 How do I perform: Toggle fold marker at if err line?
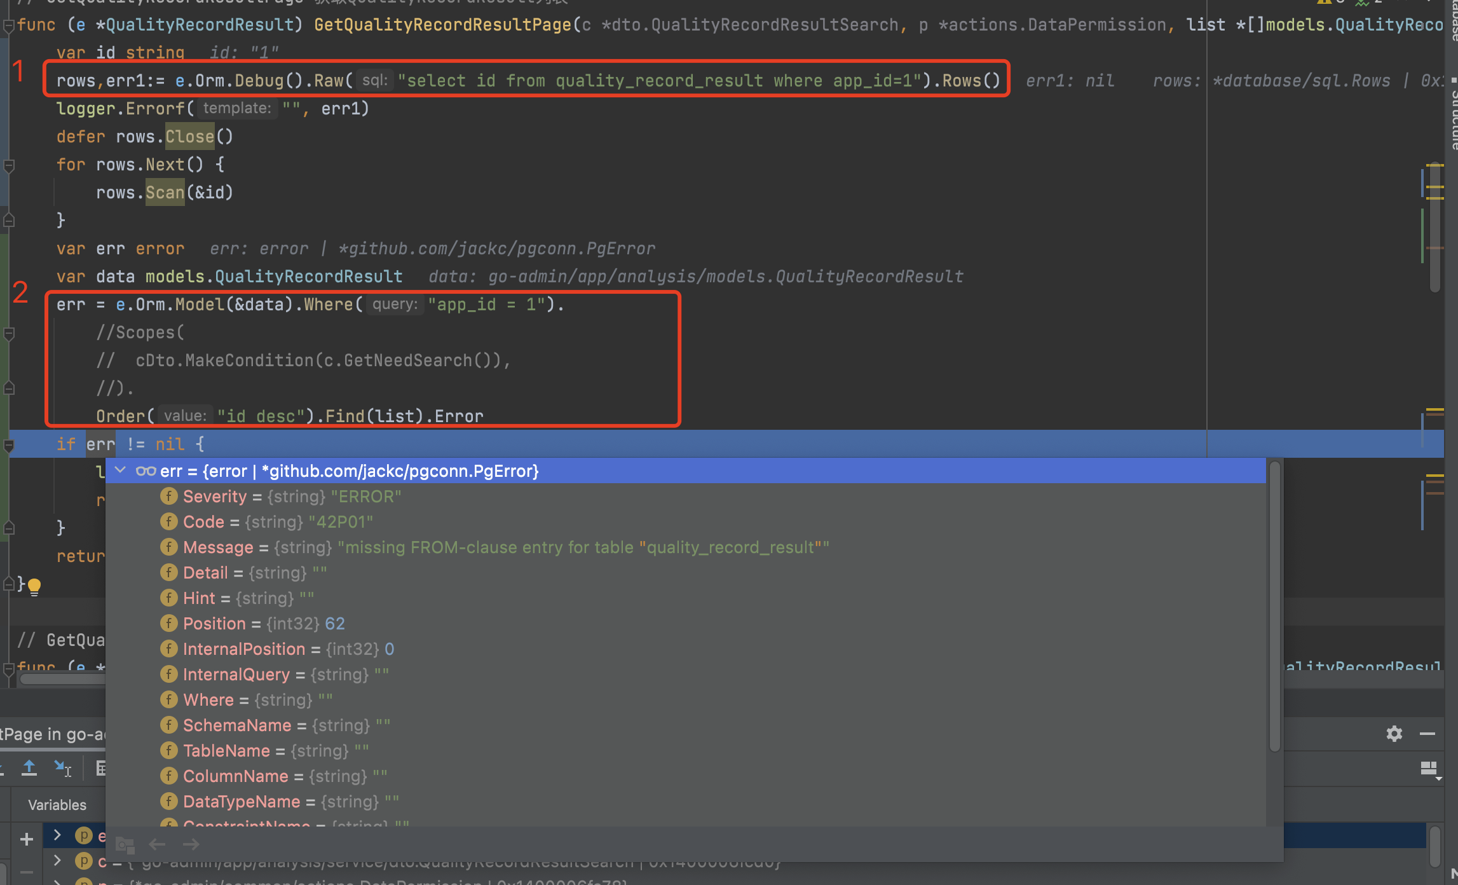point(9,445)
